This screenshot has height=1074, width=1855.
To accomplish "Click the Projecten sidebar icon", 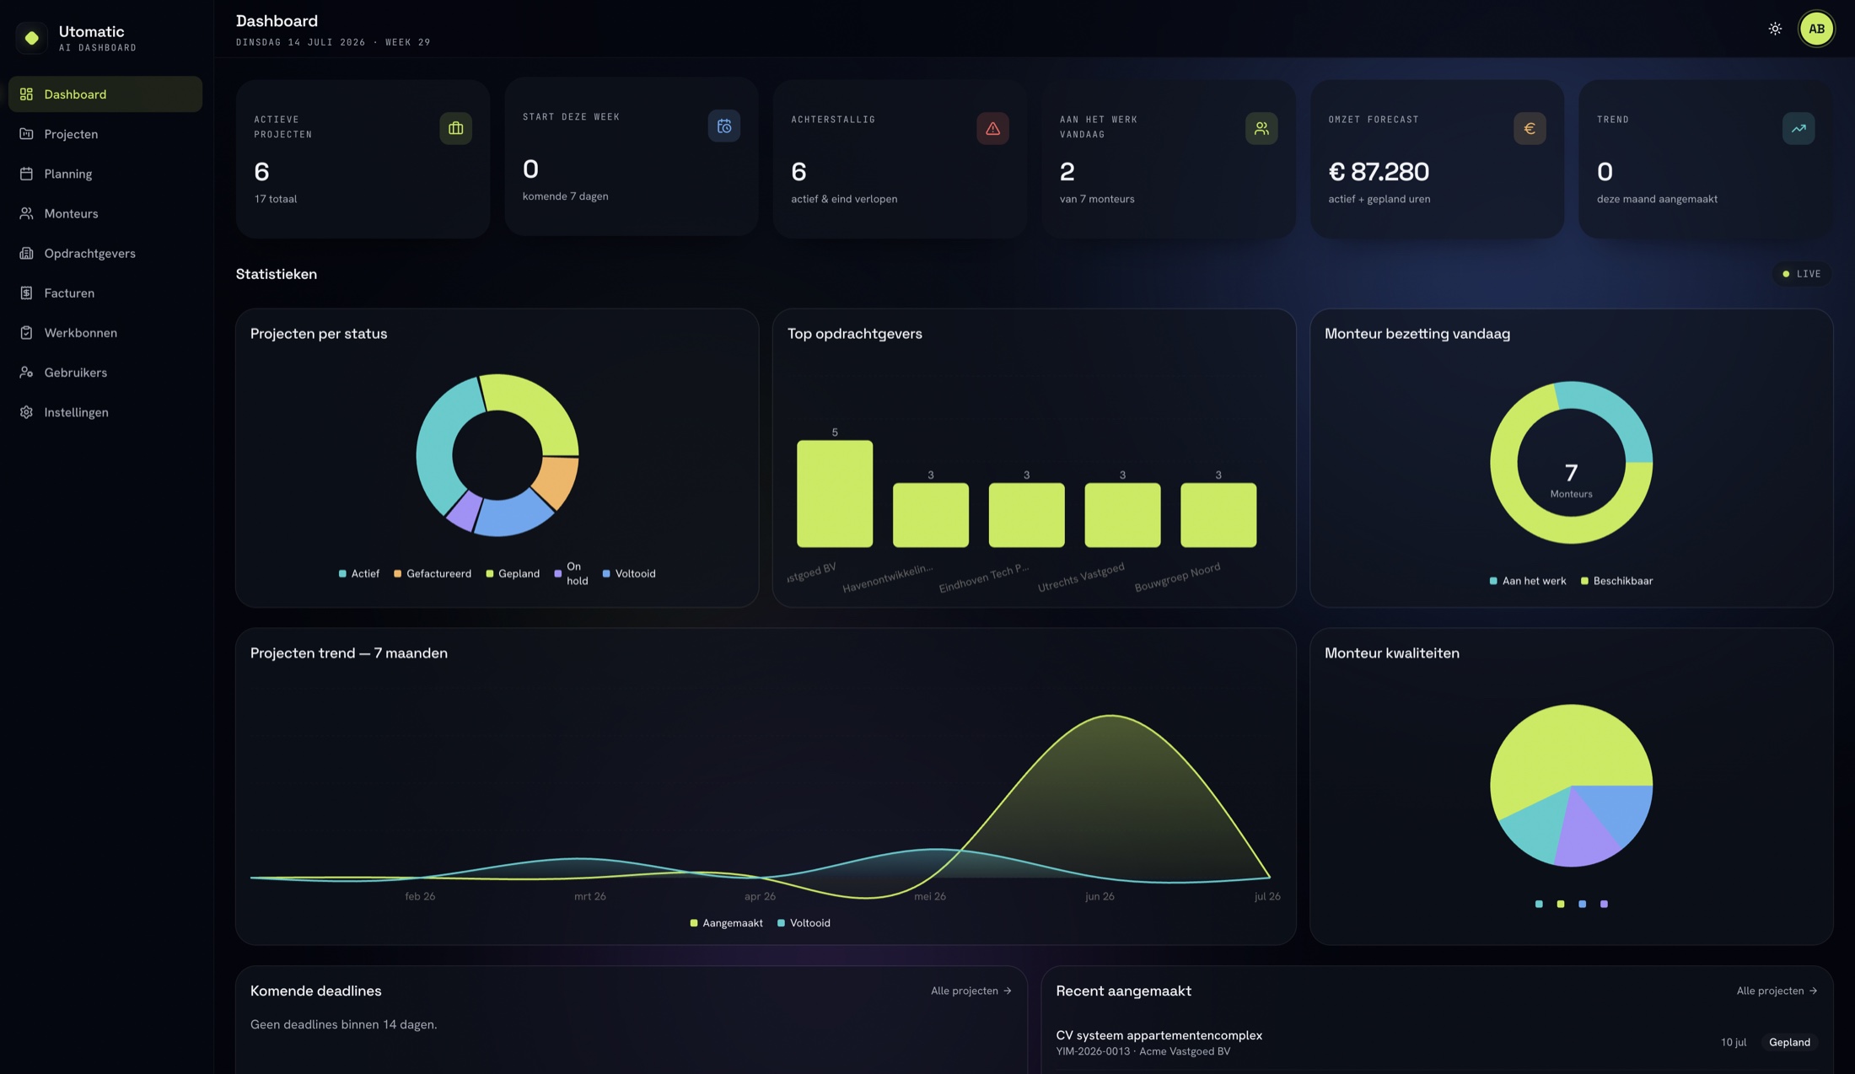I will pos(26,134).
